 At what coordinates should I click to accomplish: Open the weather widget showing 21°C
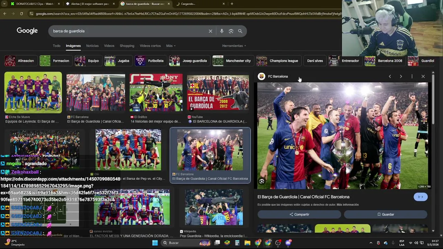pyautogui.click(x=14, y=242)
